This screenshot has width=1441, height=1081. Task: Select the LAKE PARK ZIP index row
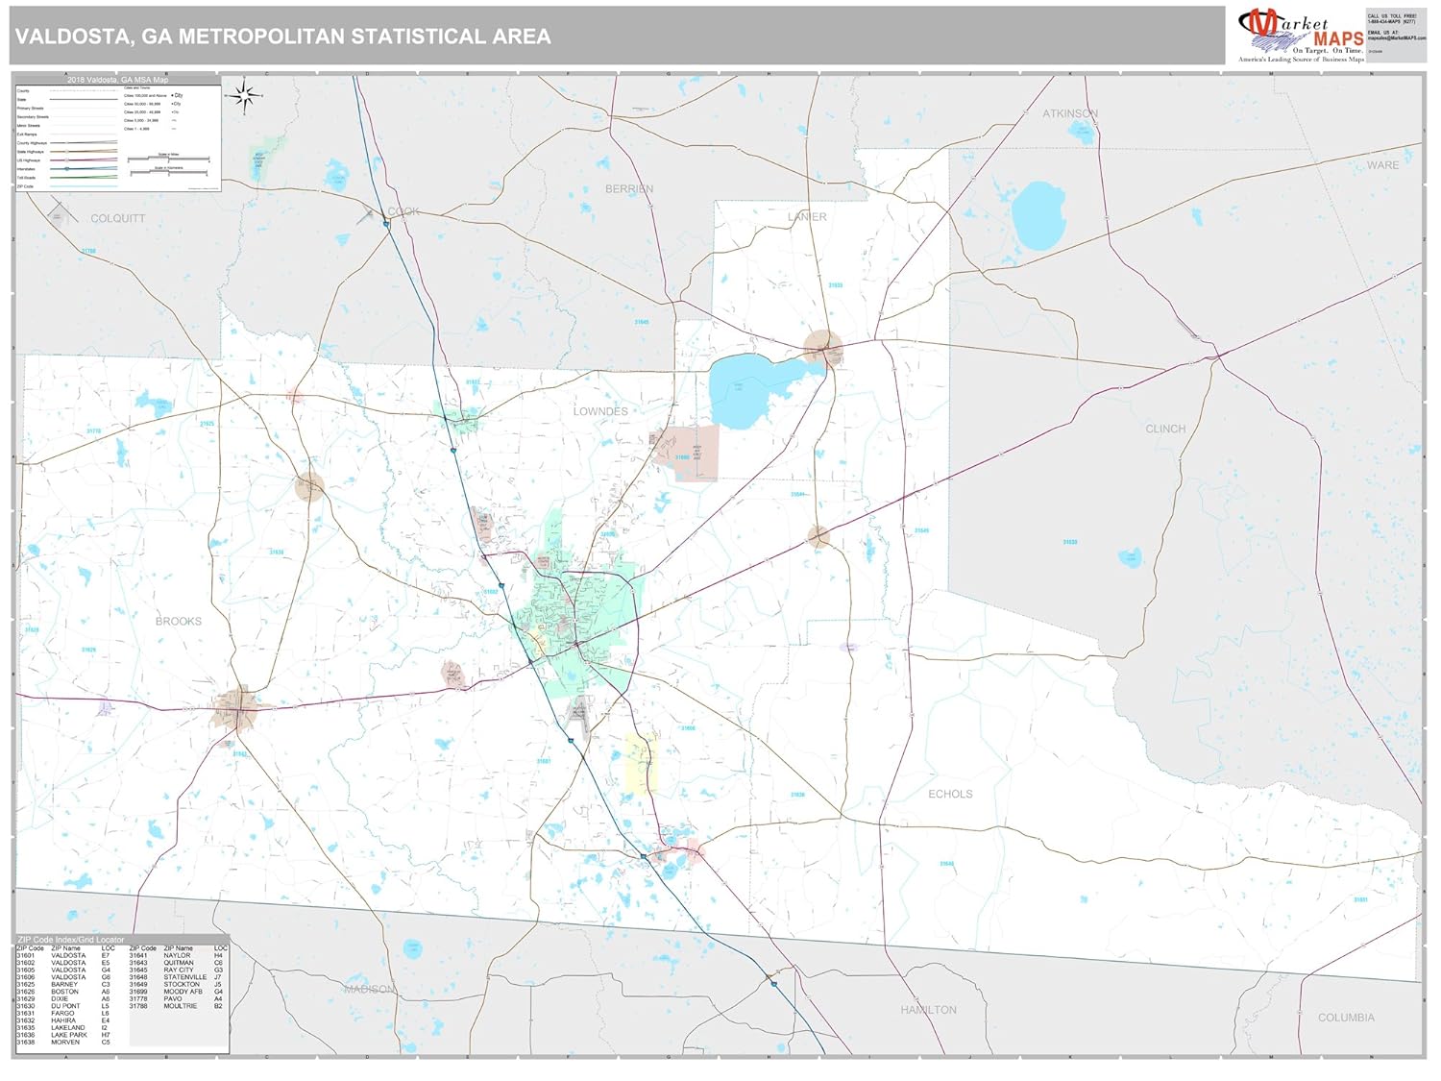pos(65,1035)
